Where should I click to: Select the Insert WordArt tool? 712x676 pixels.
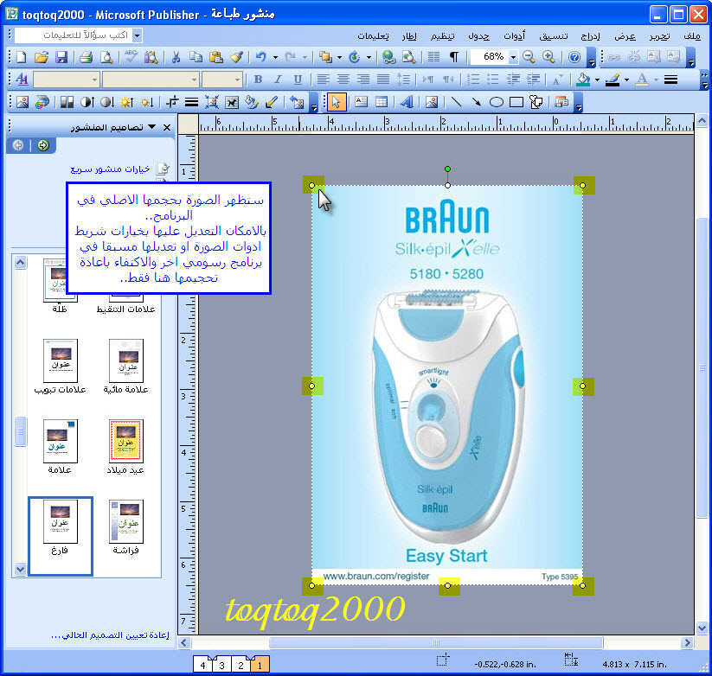406,102
